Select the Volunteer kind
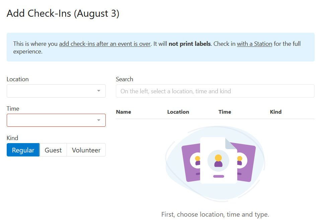 pos(86,150)
